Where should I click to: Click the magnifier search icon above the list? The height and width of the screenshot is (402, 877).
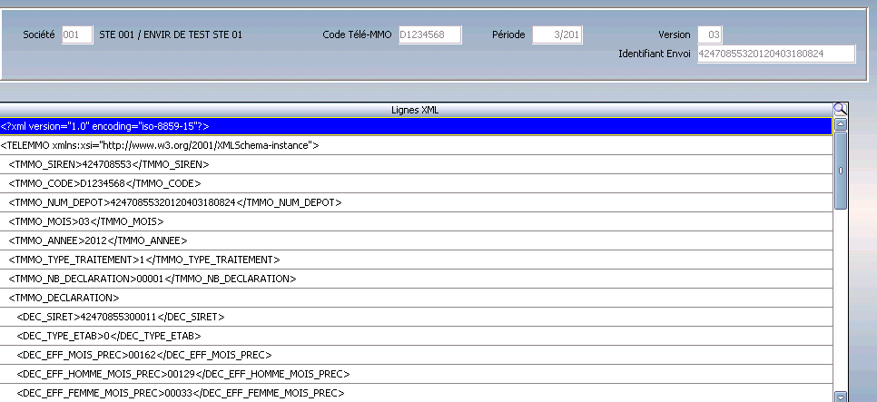840,110
